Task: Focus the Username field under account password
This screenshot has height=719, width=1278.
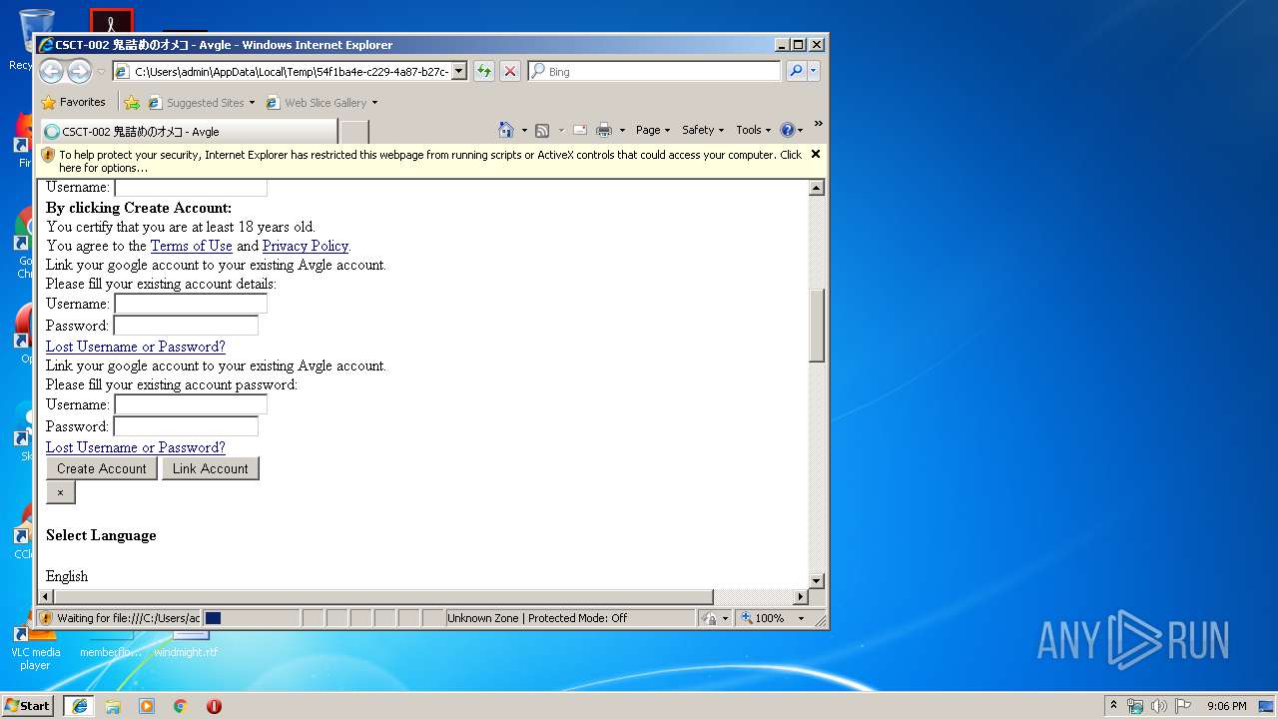Action: (191, 404)
